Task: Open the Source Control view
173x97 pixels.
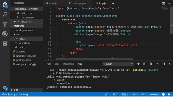Action: (5, 24)
